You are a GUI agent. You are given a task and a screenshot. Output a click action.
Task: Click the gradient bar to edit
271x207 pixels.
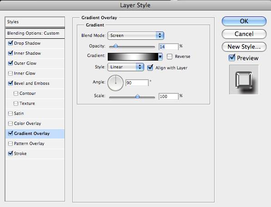(x=133, y=57)
